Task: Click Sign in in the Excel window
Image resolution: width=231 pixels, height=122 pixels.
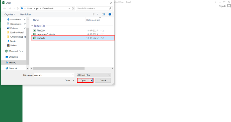Action: [222, 6]
